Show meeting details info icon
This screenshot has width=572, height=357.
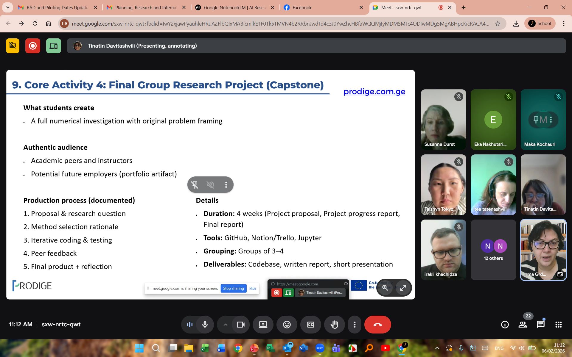(505, 325)
